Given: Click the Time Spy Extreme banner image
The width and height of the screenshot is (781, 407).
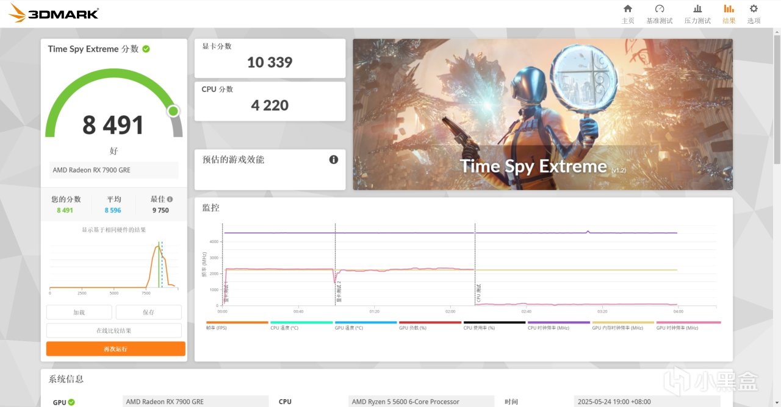Looking at the screenshot, I should point(542,115).
